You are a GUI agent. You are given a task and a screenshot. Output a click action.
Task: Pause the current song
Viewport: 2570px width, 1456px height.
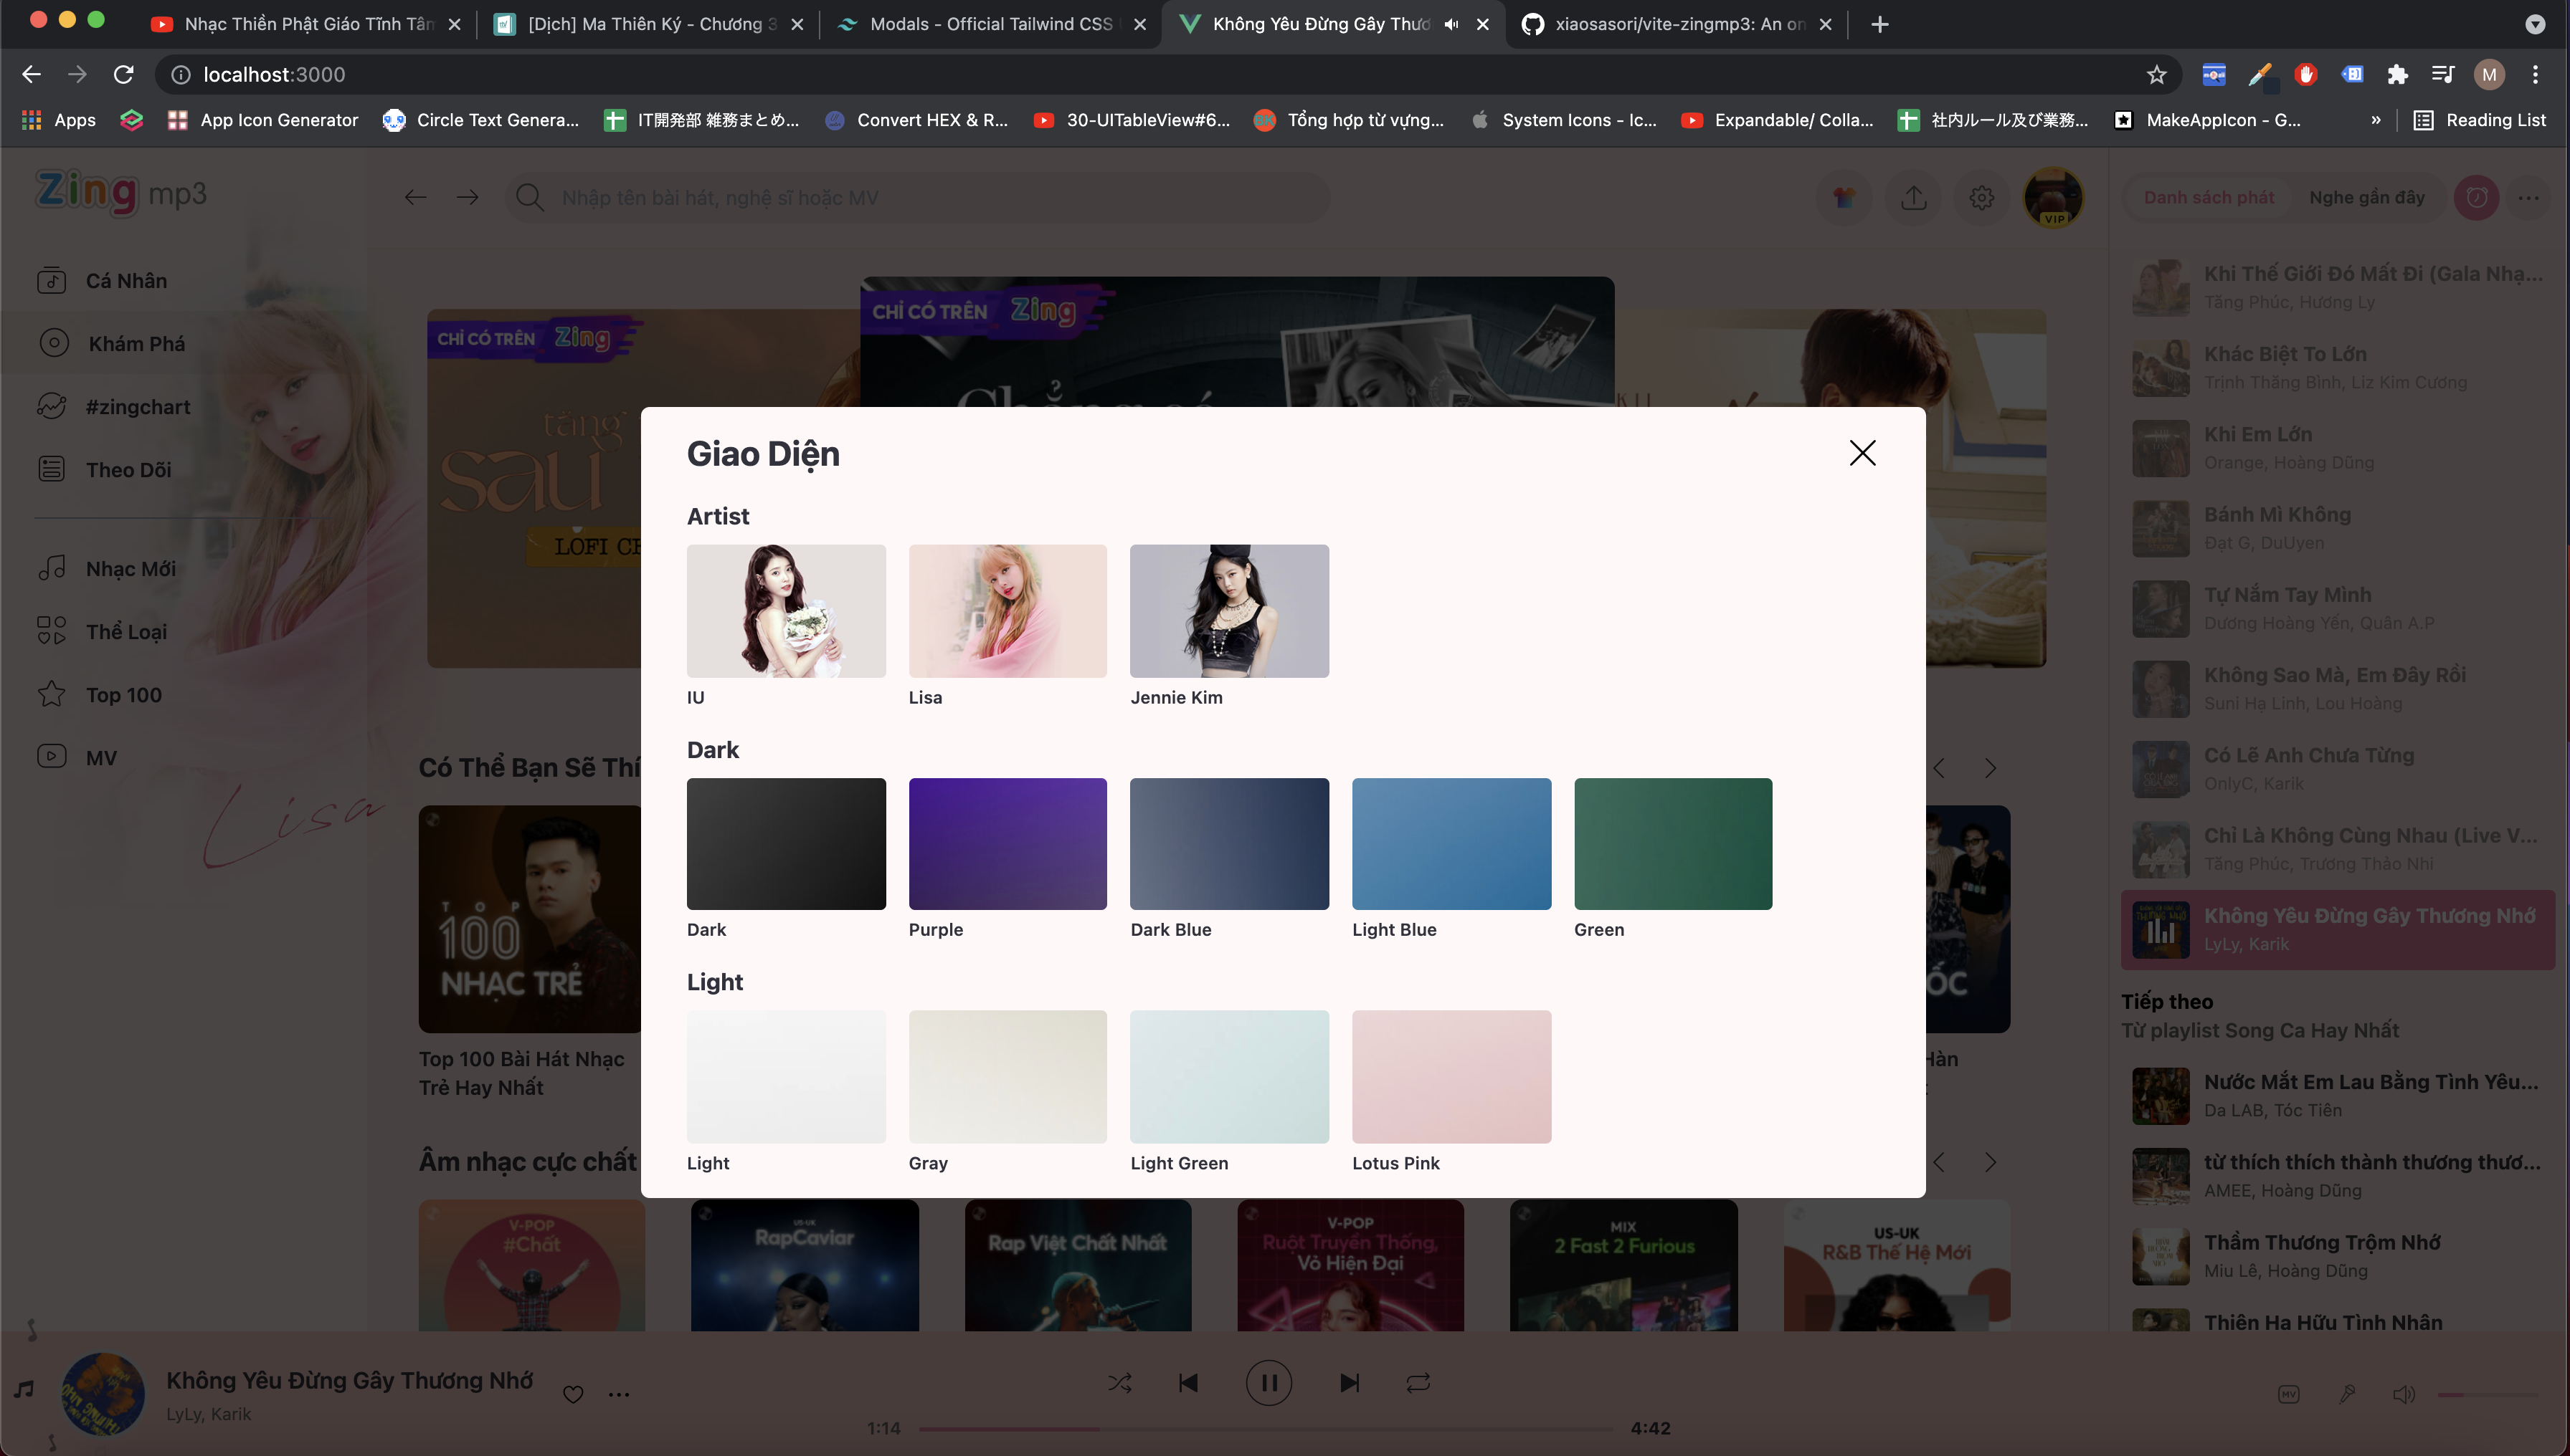coord(1268,1383)
